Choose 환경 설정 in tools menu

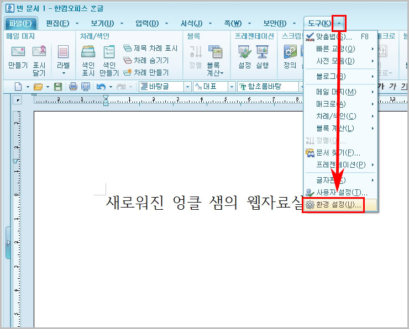340,205
